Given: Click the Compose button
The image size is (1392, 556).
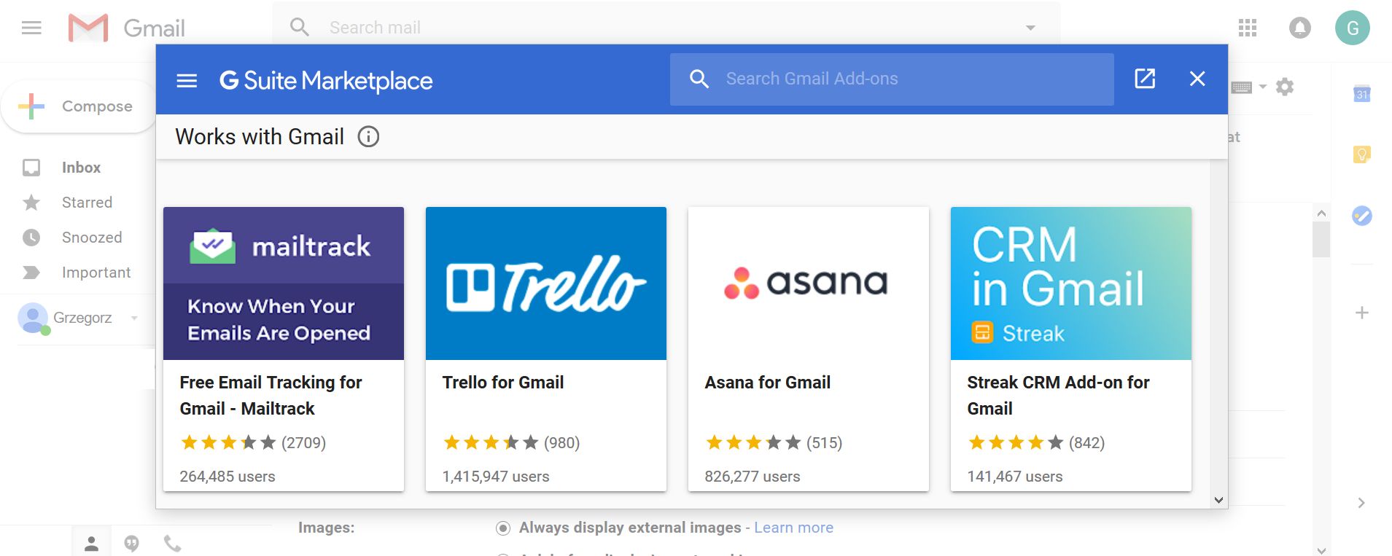Looking at the screenshot, I should pos(79,106).
